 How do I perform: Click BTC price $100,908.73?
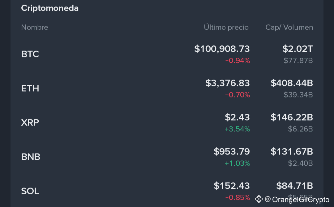(x=222, y=49)
